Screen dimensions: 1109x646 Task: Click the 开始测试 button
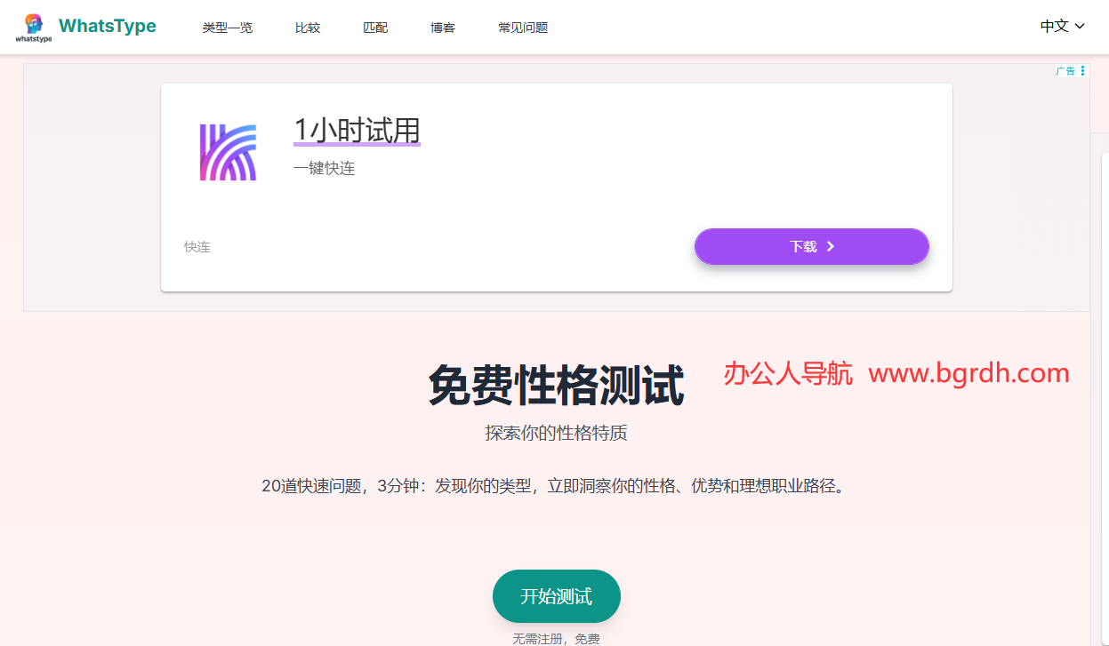(556, 596)
